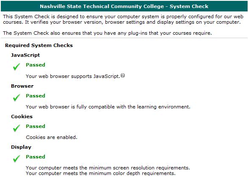The width and height of the screenshot is (248, 186).
Task: Click the Browser section heading
Action: point(22,86)
